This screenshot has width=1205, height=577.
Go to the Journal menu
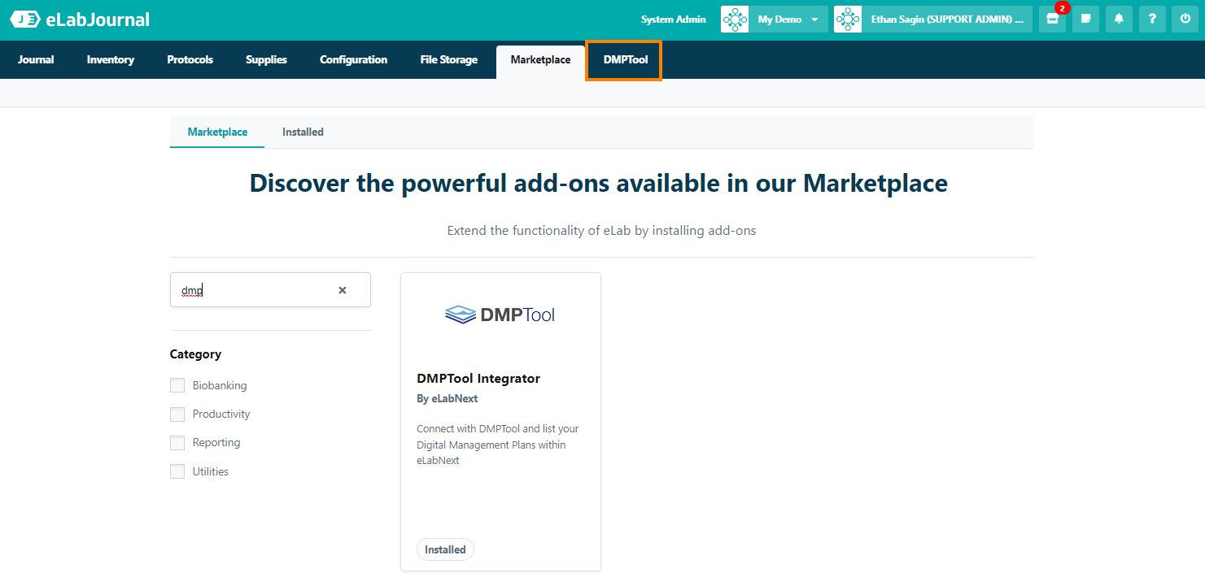[x=36, y=59]
